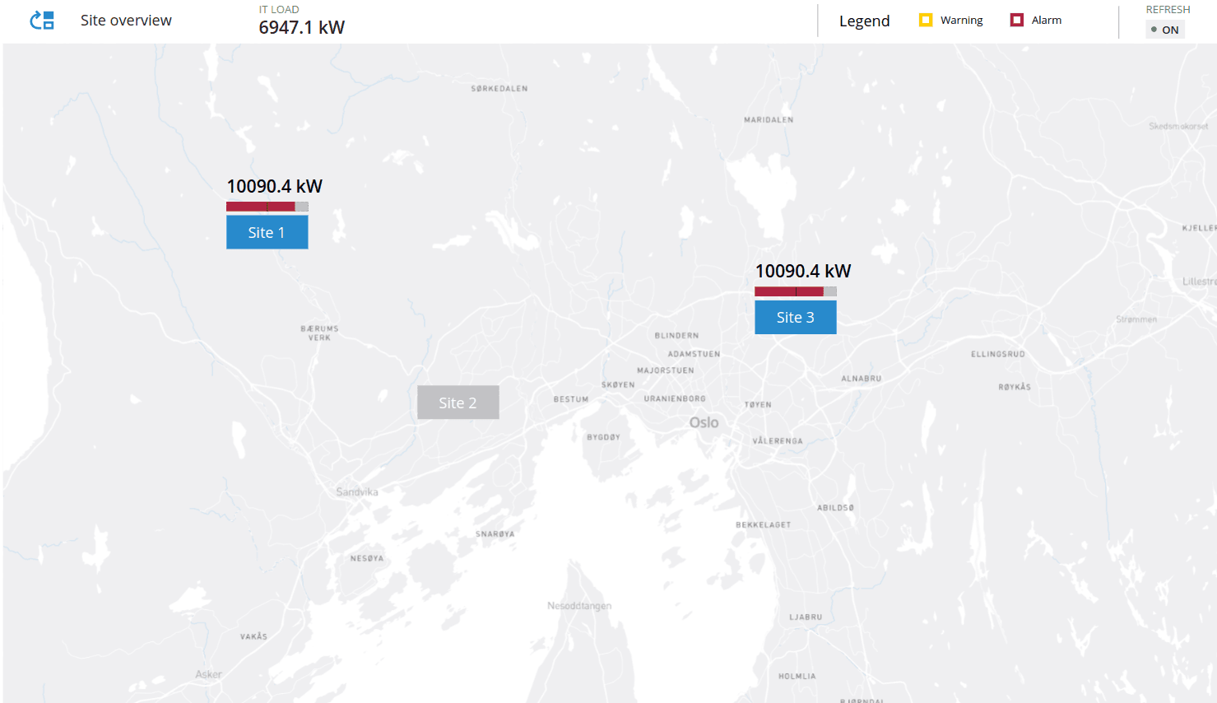The image size is (1217, 703).
Task: Click the Asker label on the map
Action: pos(208,674)
